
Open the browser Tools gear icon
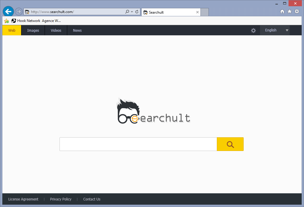(x=297, y=12)
